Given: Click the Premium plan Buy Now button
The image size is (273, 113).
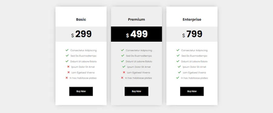Looking at the screenshot, I should point(136,91).
